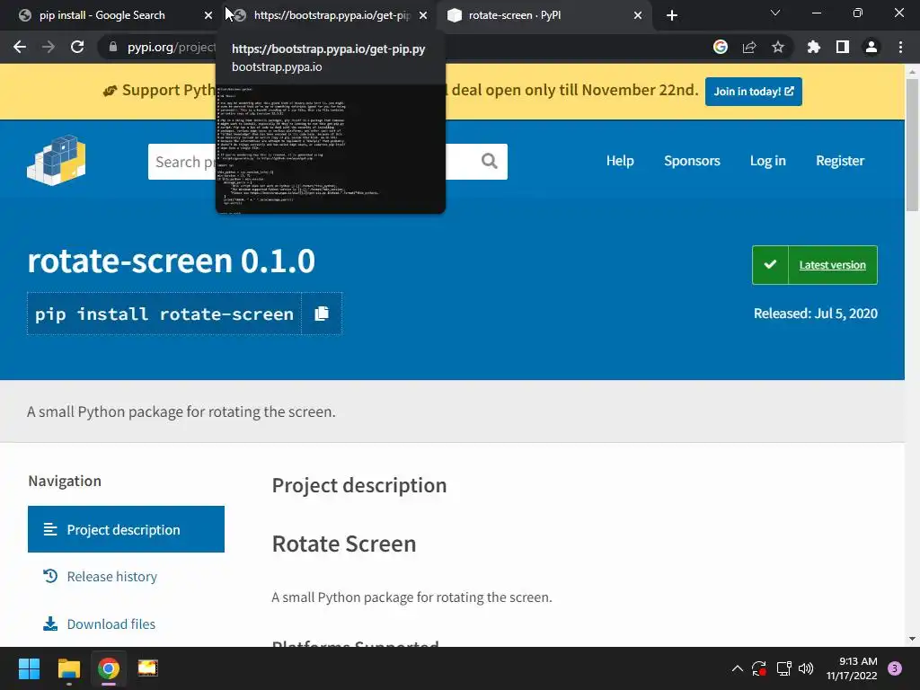
Task: Click the PyPI logo
Action: 57,161
